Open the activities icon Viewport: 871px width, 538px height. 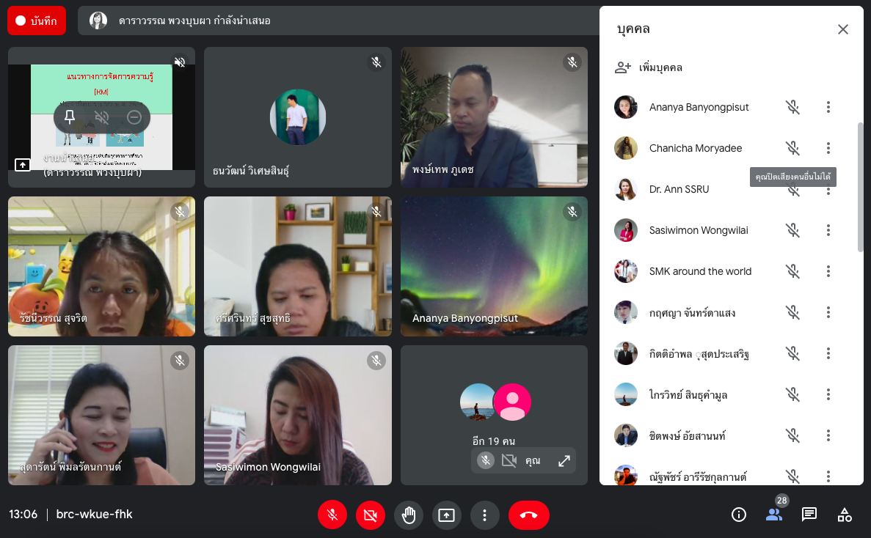point(845,515)
